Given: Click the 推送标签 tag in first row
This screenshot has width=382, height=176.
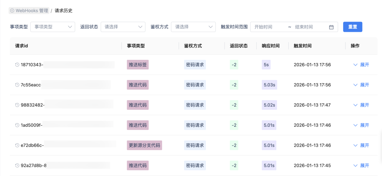Looking at the screenshot, I should pyautogui.click(x=138, y=65).
